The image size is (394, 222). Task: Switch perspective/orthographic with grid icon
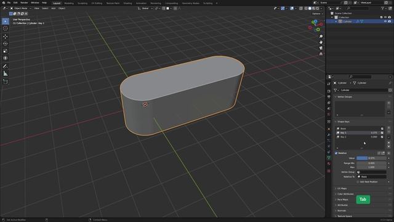click(321, 54)
